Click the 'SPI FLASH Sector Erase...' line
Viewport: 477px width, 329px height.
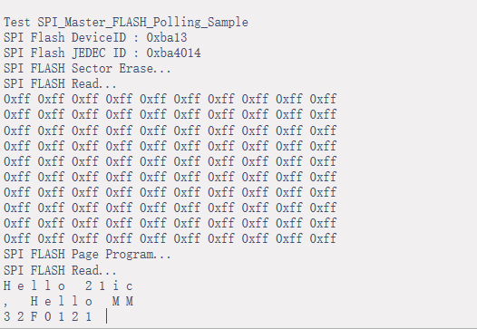pos(87,68)
